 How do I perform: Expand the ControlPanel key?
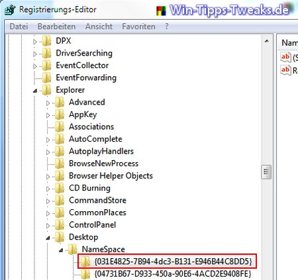(48, 226)
